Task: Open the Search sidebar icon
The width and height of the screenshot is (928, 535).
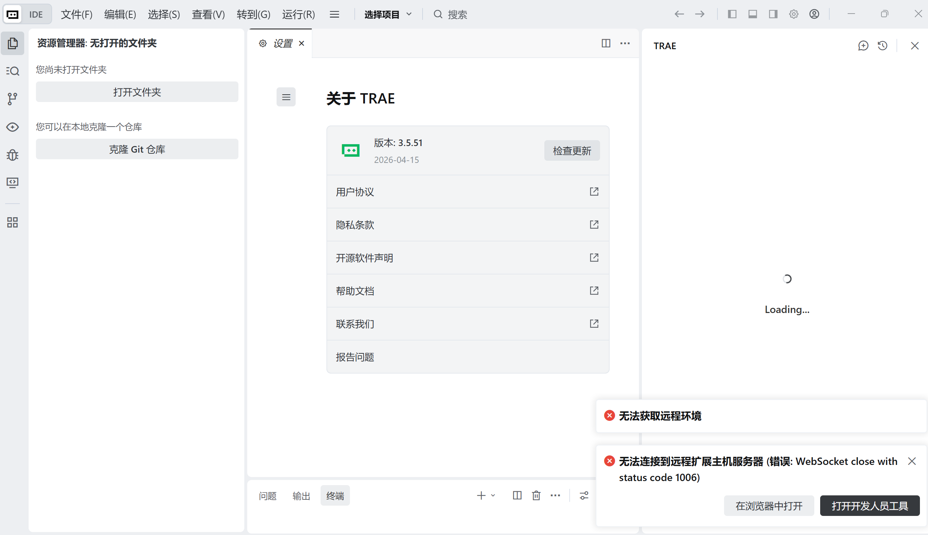Action: click(x=12, y=71)
